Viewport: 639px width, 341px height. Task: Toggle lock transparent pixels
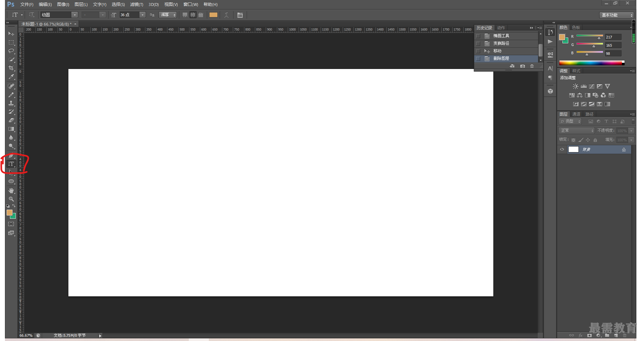[x=573, y=140]
